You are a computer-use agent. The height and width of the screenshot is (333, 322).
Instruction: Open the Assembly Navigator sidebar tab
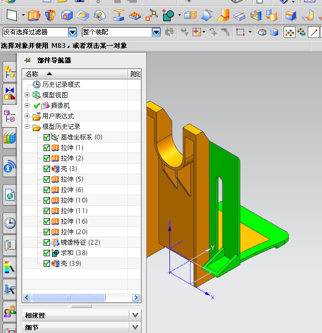point(9,72)
